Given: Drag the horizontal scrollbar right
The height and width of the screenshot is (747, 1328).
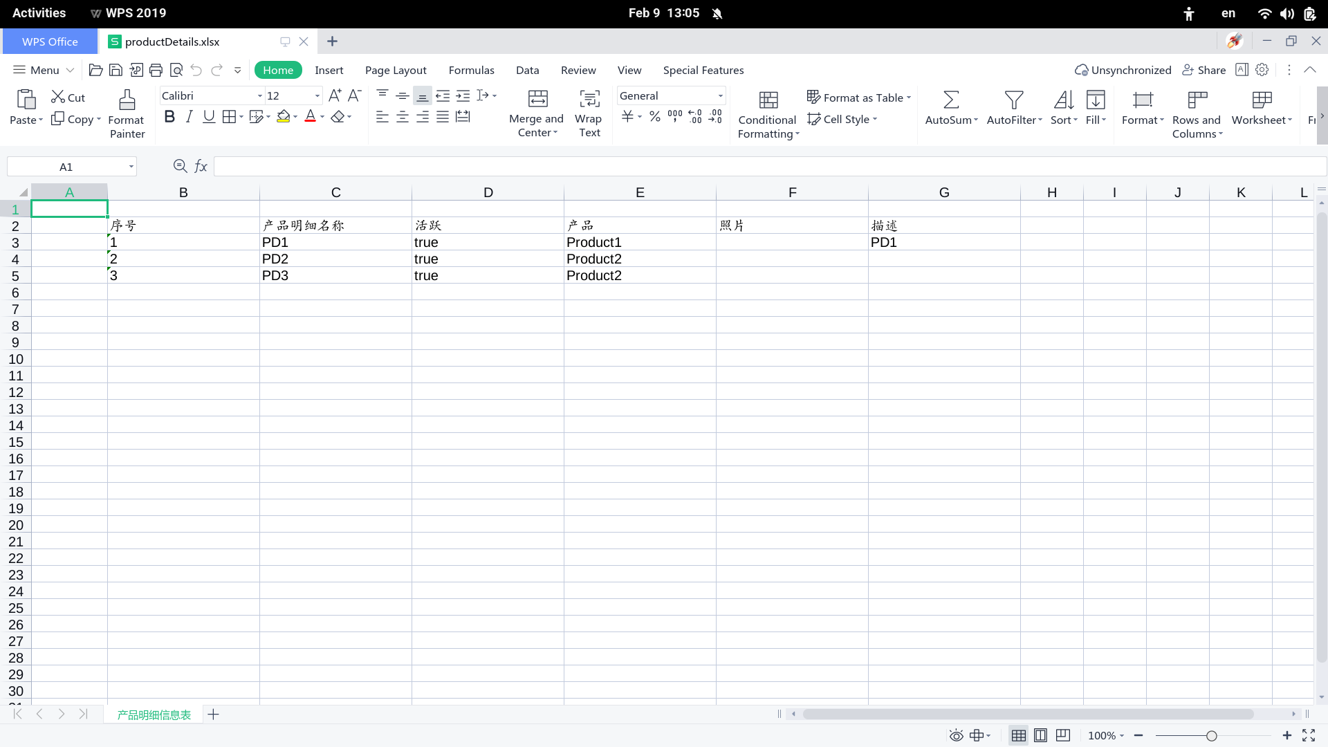Looking at the screenshot, I should 1294,713.
